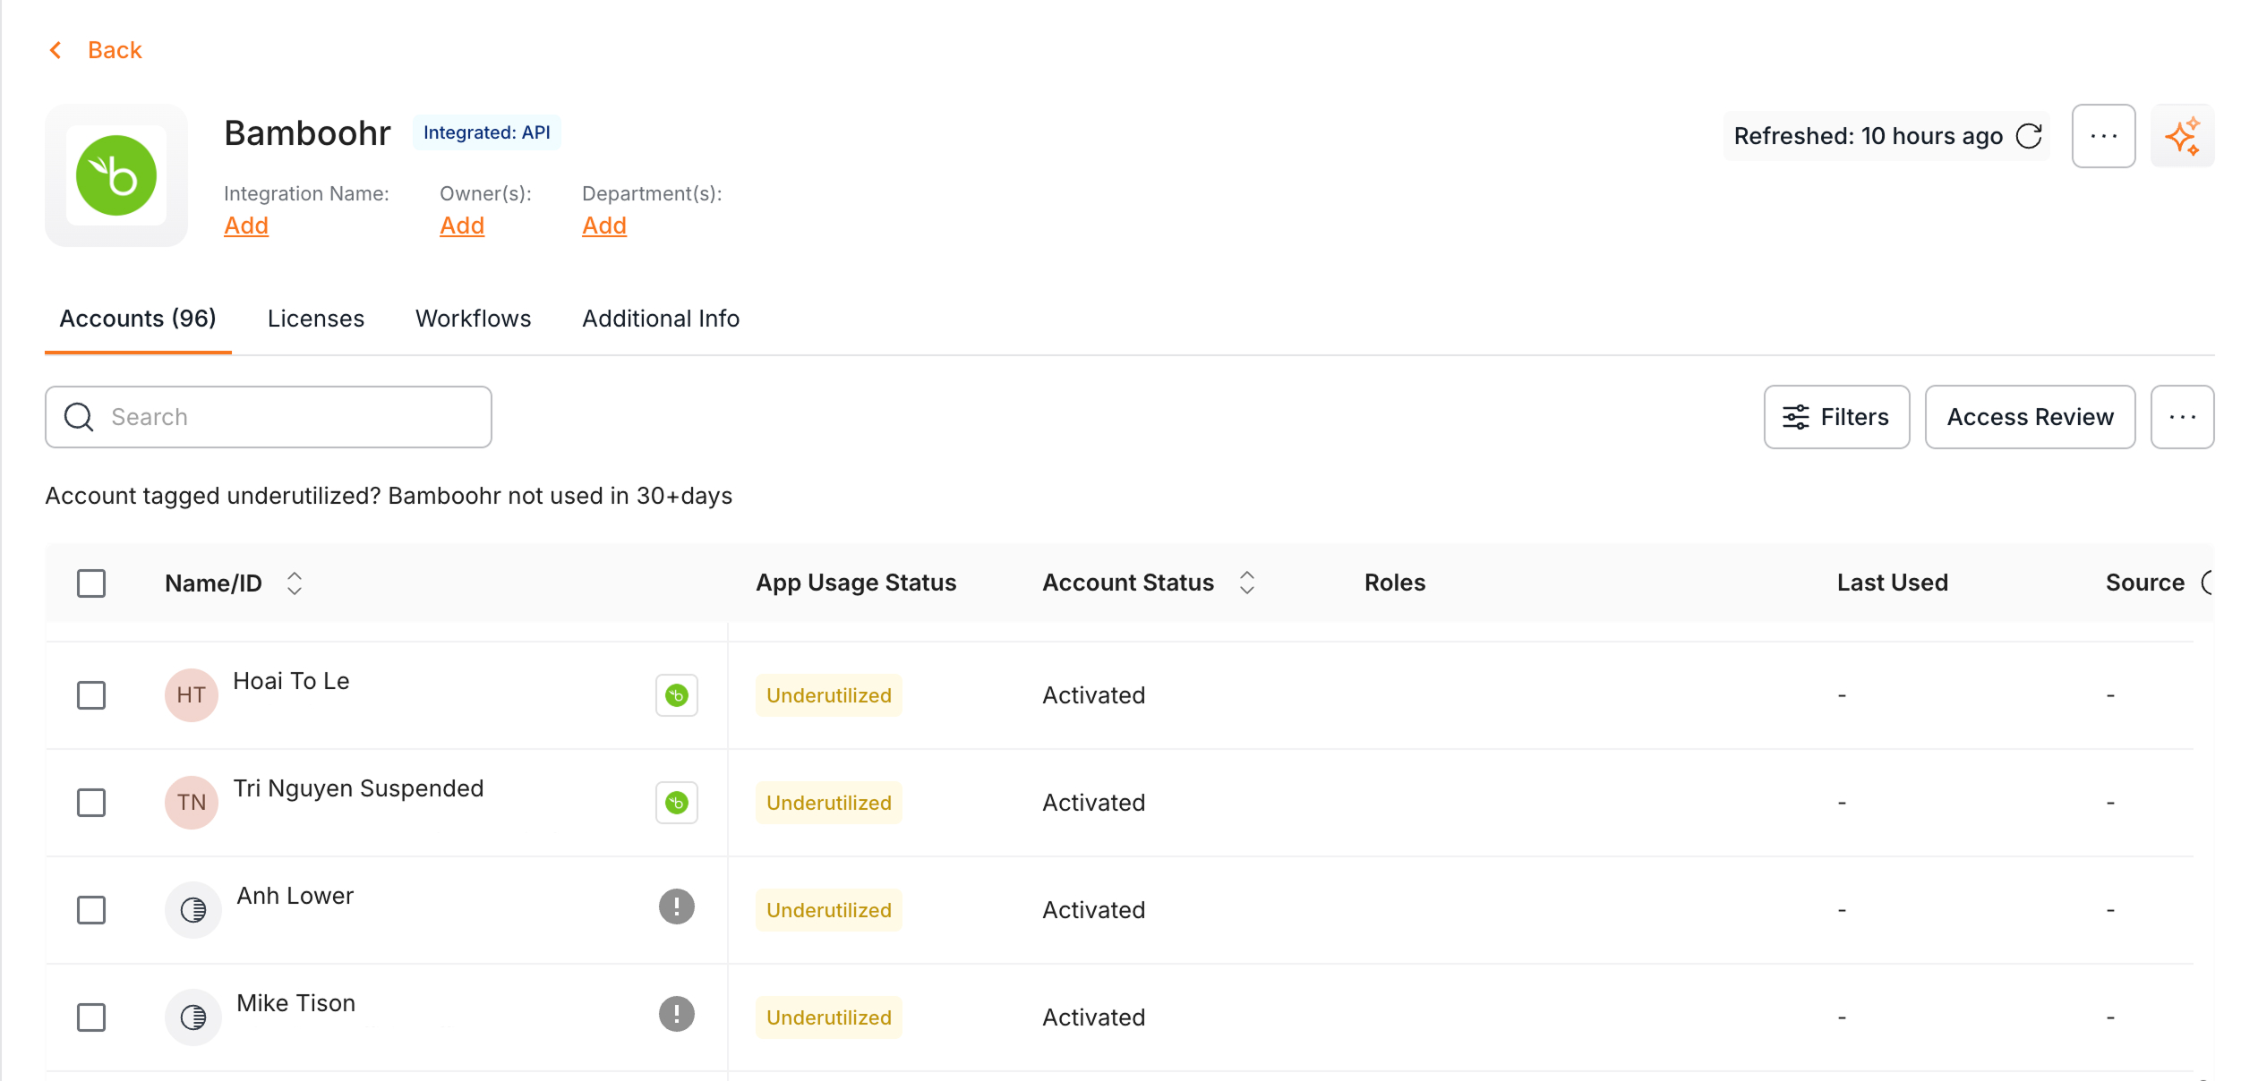Focus the accounts Search field
Viewport: 2258px width, 1081px height.
coord(269,417)
